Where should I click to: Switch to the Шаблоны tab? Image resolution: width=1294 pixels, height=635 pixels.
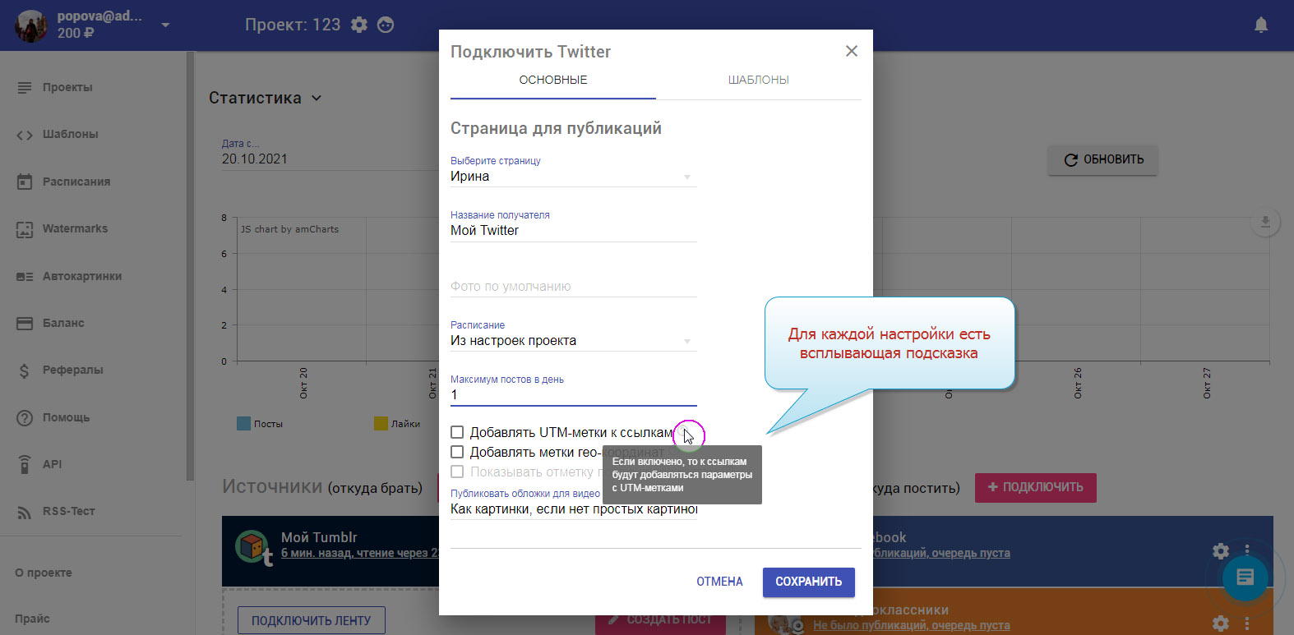click(x=758, y=80)
